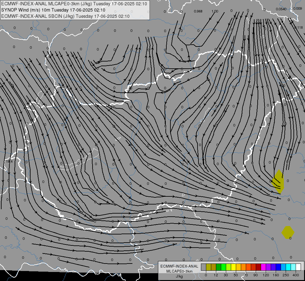
Task: Click the map value 0.968
Action: click(198, 11)
